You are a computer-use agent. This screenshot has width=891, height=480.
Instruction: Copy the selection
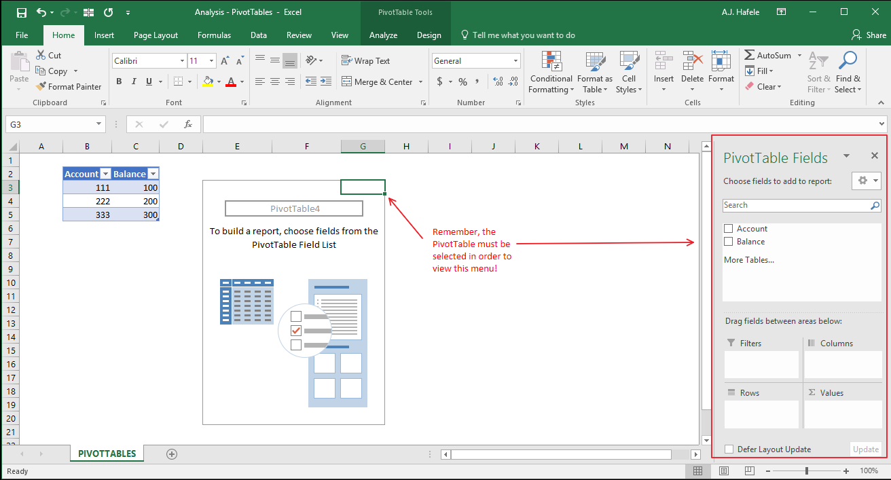point(53,71)
